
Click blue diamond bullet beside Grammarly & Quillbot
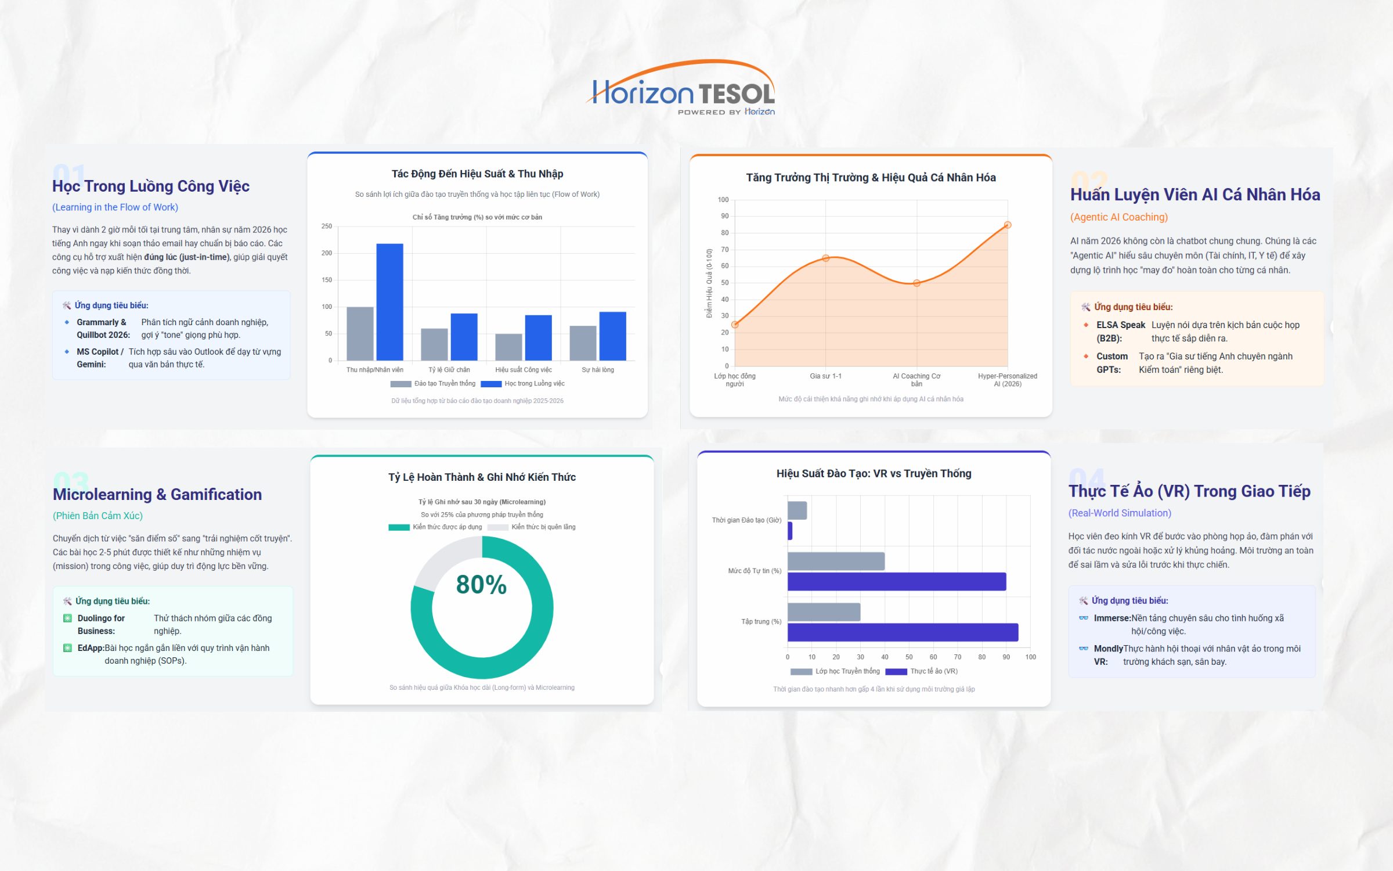click(x=67, y=322)
